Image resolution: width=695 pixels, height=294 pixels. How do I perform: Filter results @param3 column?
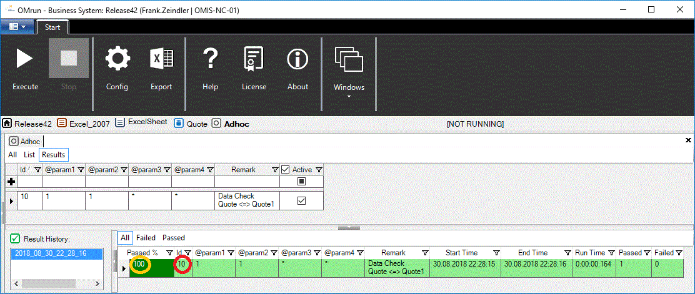click(x=317, y=253)
